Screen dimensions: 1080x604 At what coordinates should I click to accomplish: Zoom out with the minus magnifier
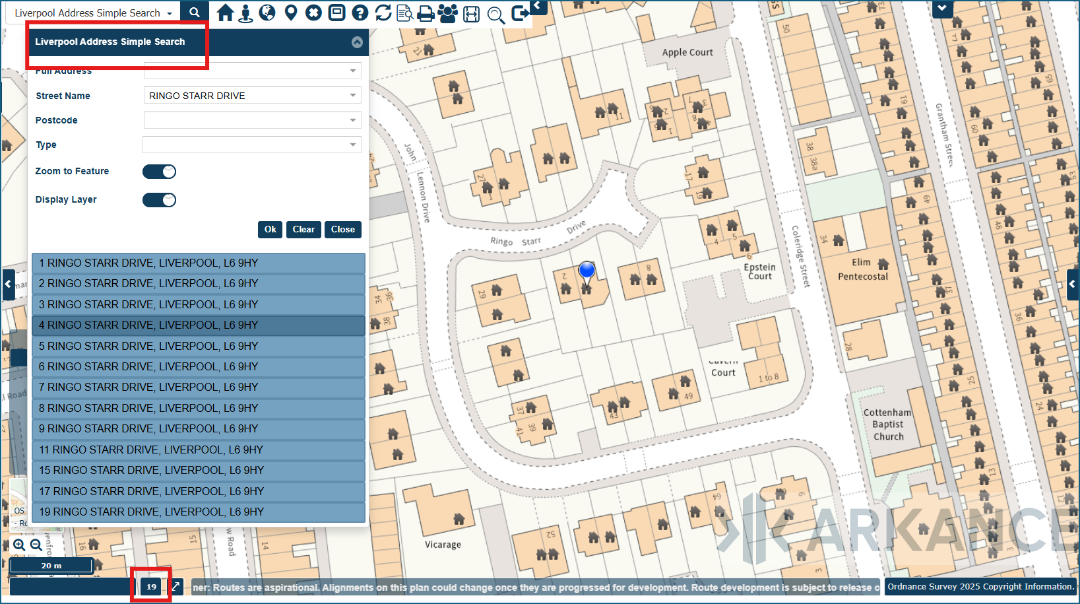coord(36,545)
